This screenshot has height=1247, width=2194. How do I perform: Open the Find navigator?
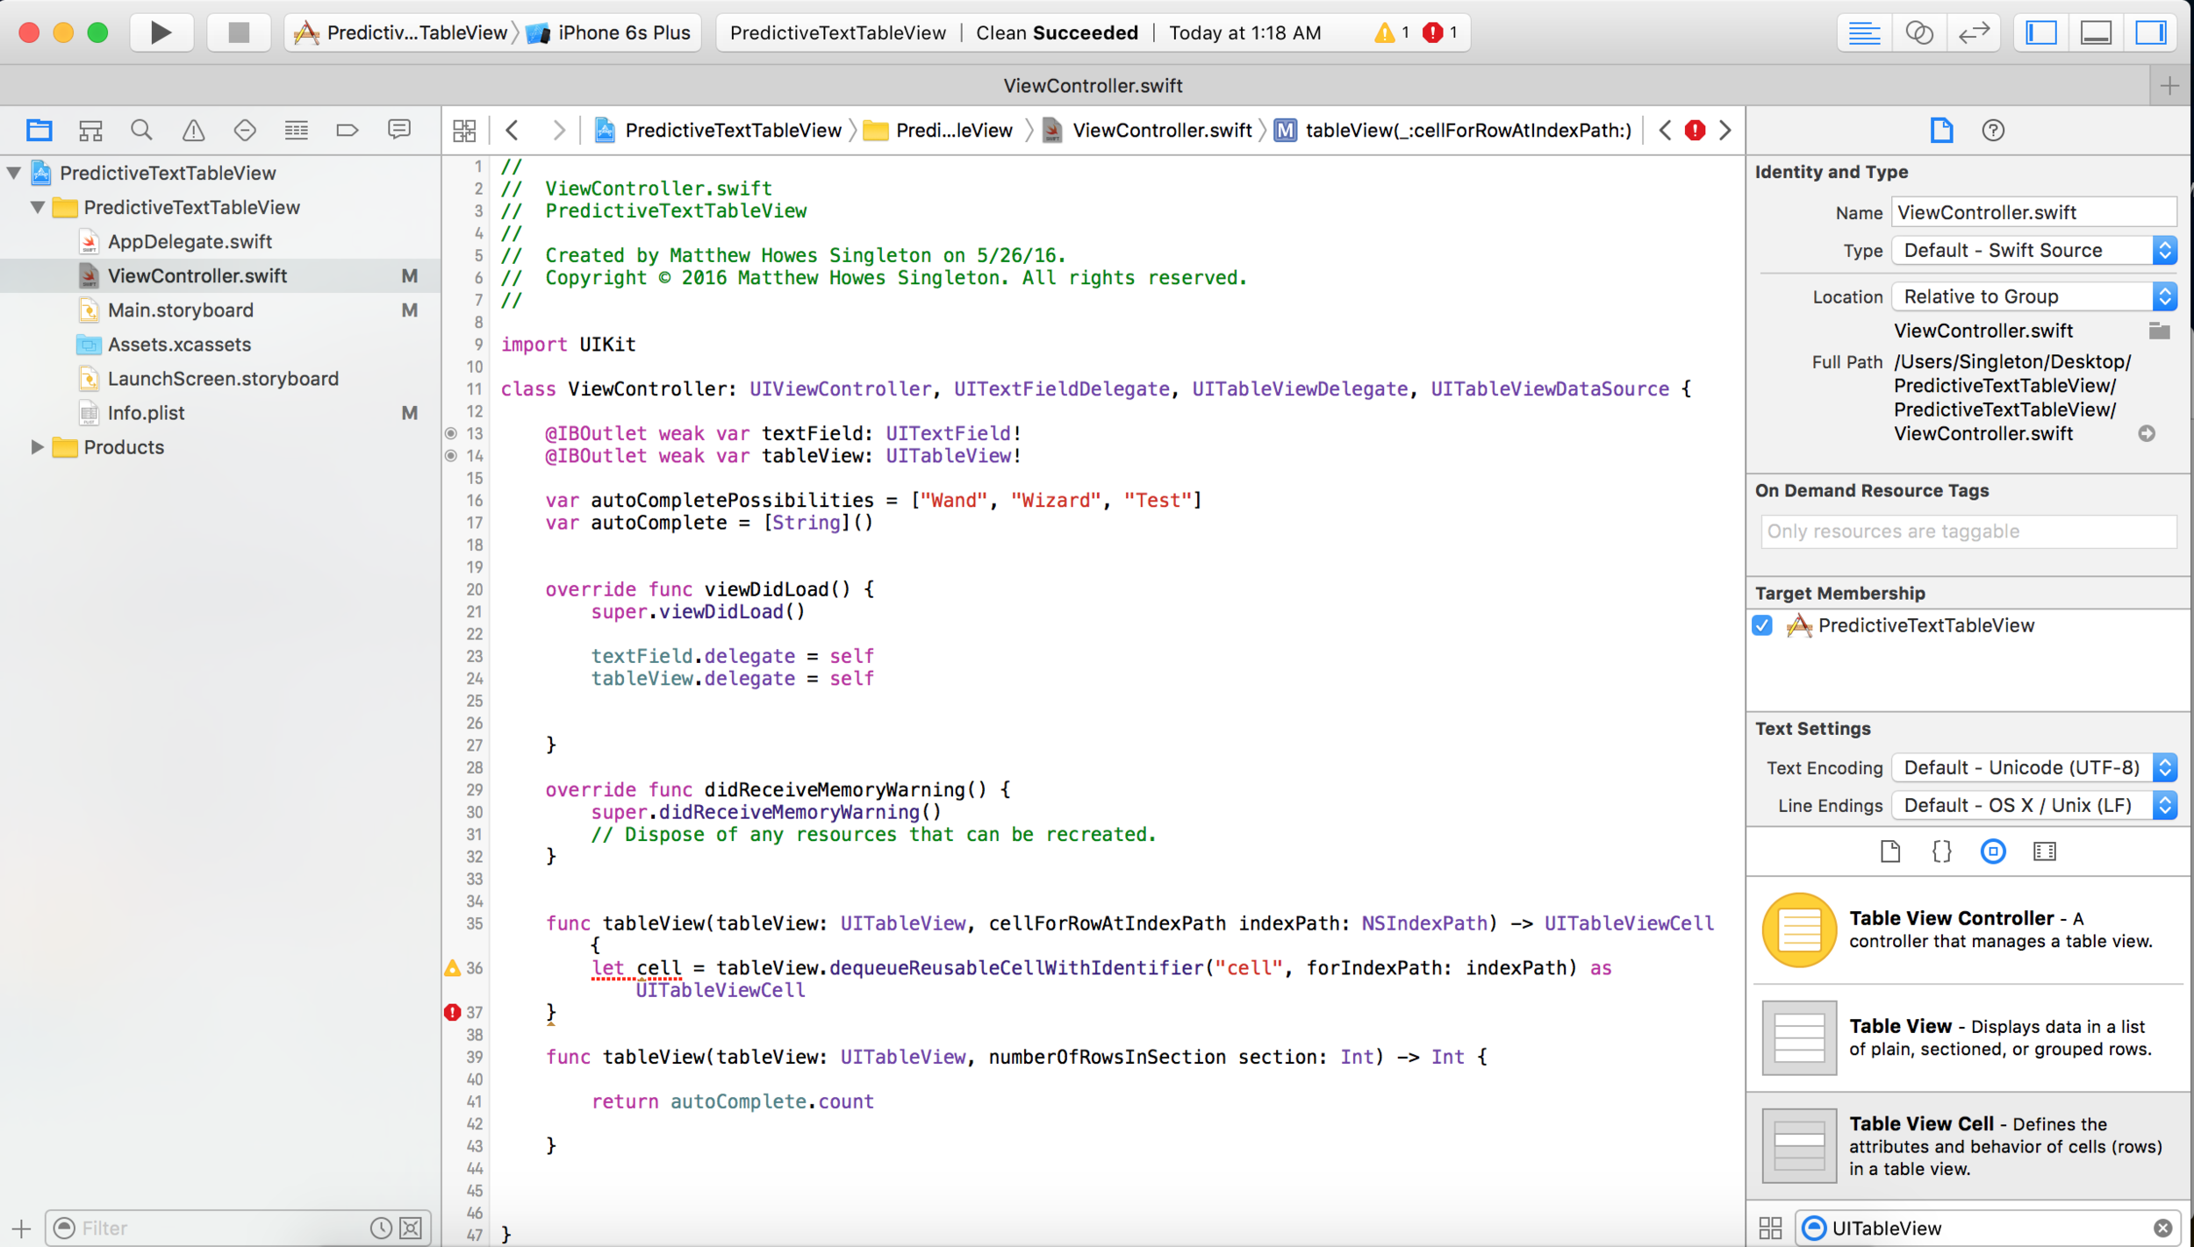coord(141,131)
